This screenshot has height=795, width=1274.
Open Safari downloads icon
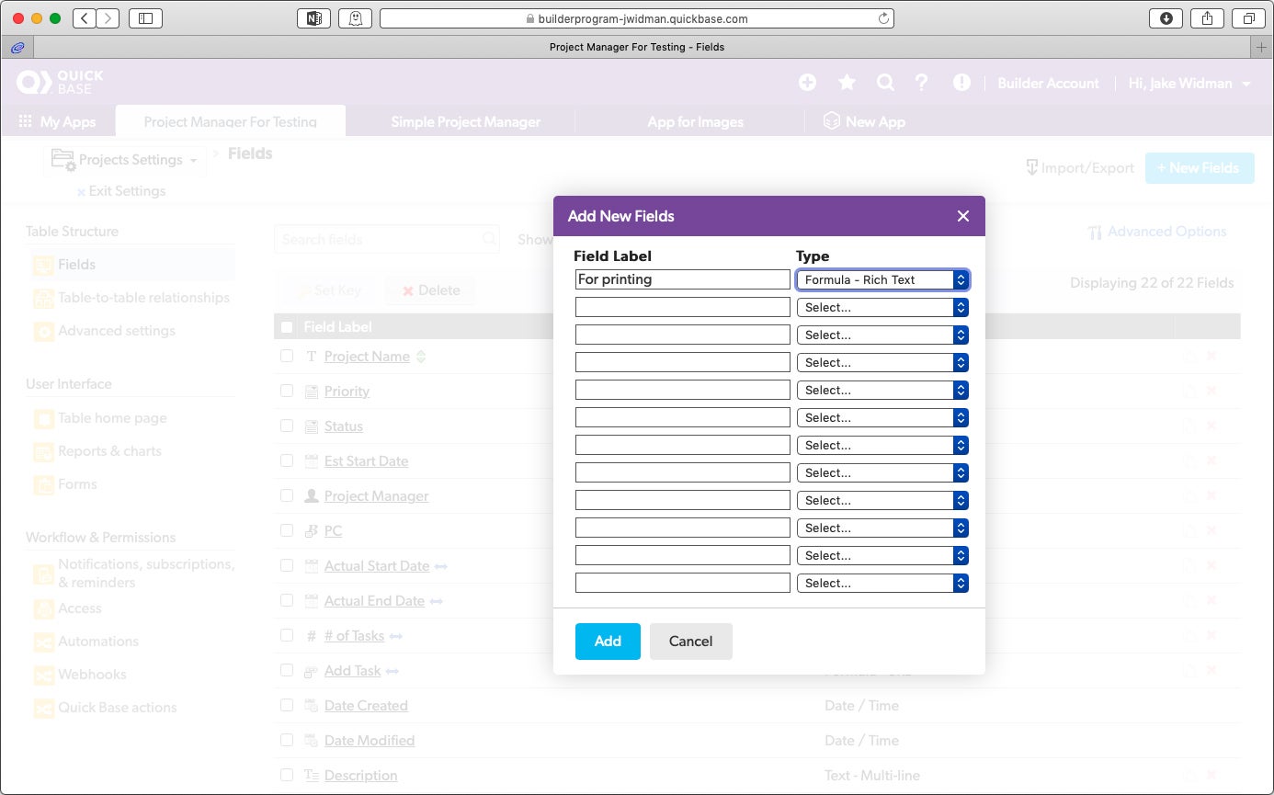[x=1166, y=17]
